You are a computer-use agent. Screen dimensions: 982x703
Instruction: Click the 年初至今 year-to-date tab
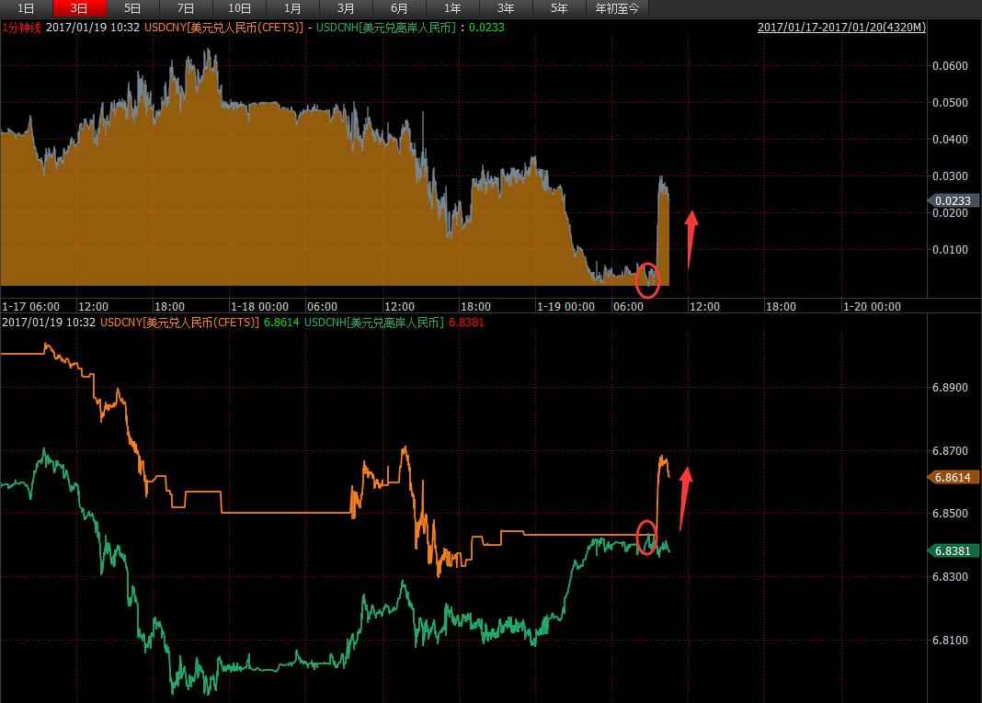[x=618, y=8]
